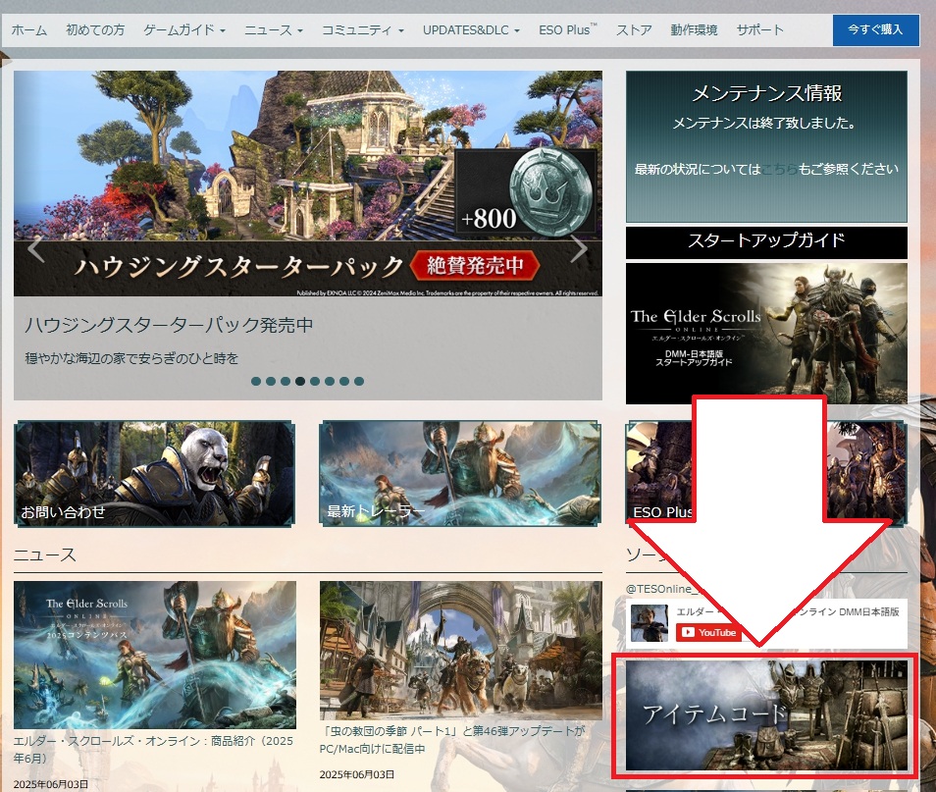
Task: Follow the こちら link in maintenance info
Action: coord(780,169)
